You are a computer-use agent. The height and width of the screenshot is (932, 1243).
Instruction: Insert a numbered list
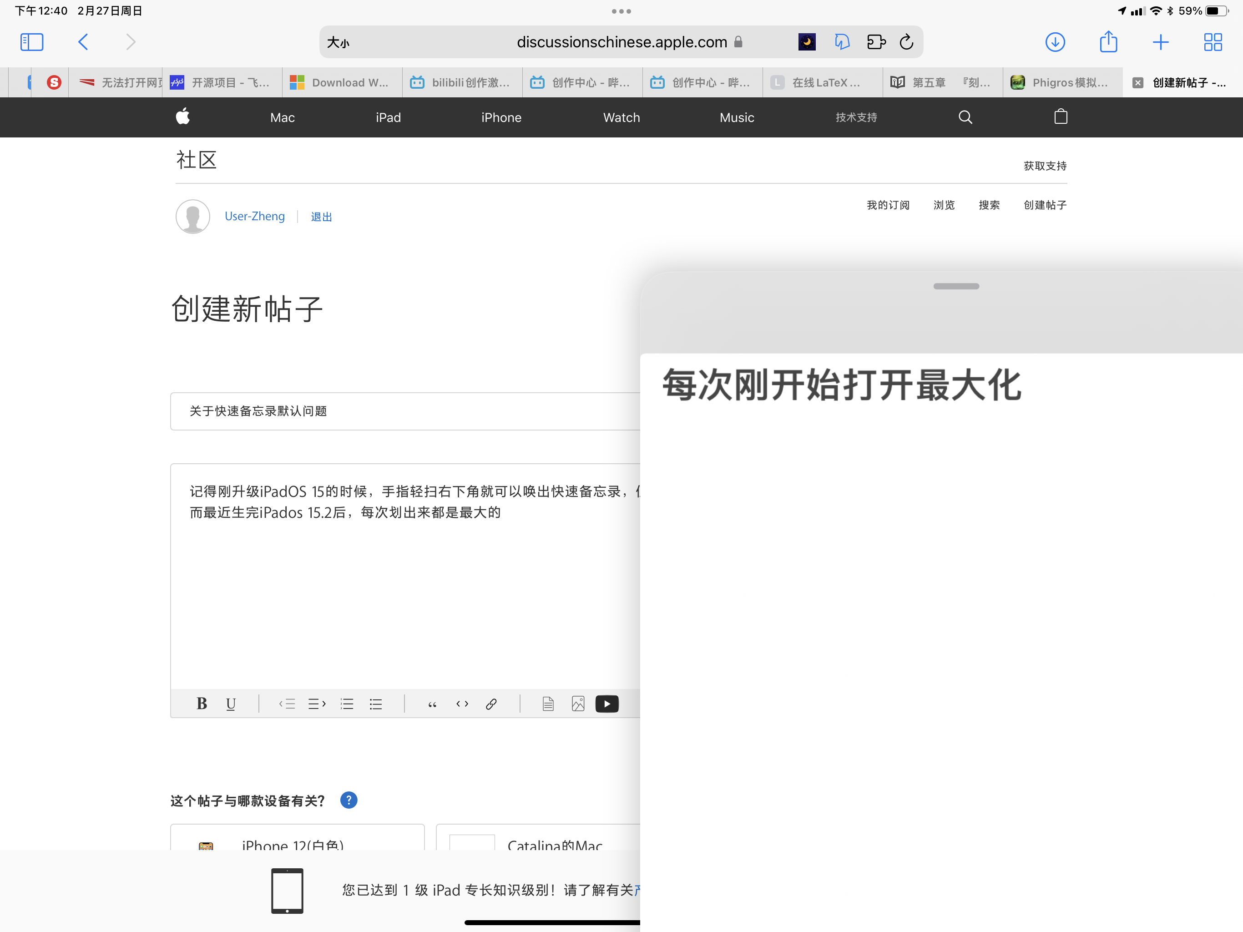tap(347, 704)
